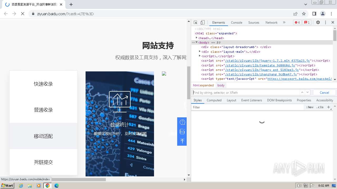Viewport: 337px width, 189px height.
Task: Select 快速收录 menu item
Action: tap(43, 84)
